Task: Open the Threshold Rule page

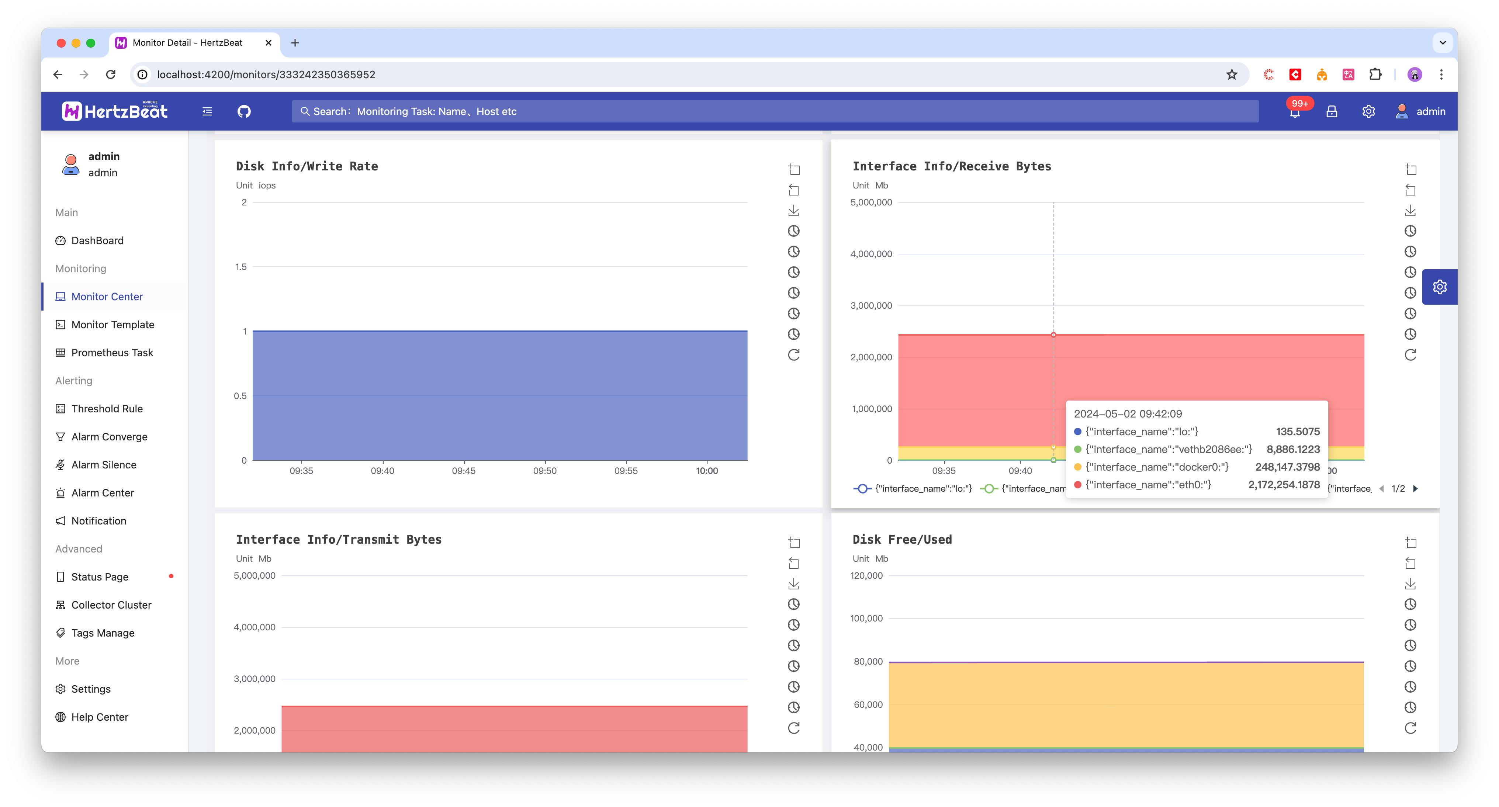Action: click(x=107, y=408)
